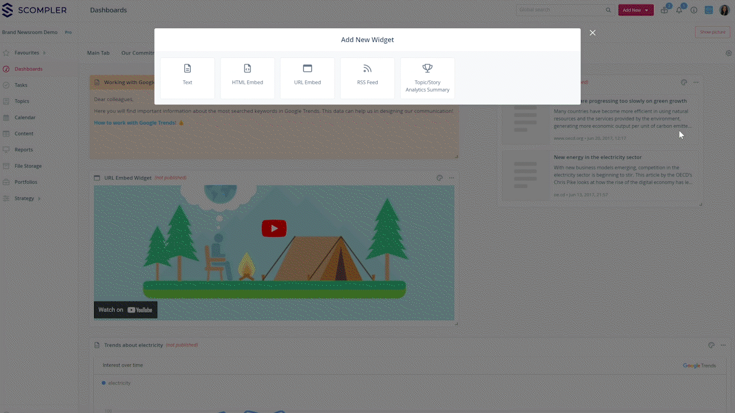Switch to the Main Tab

click(x=98, y=52)
